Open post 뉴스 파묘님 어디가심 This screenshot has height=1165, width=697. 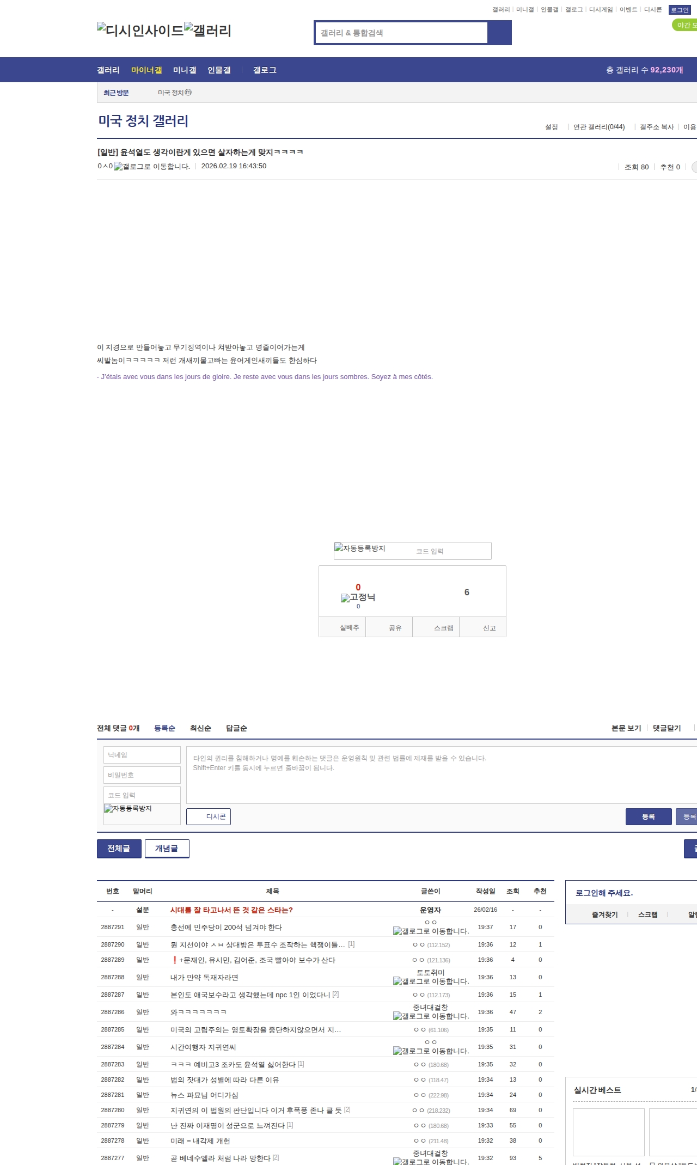(x=204, y=1095)
